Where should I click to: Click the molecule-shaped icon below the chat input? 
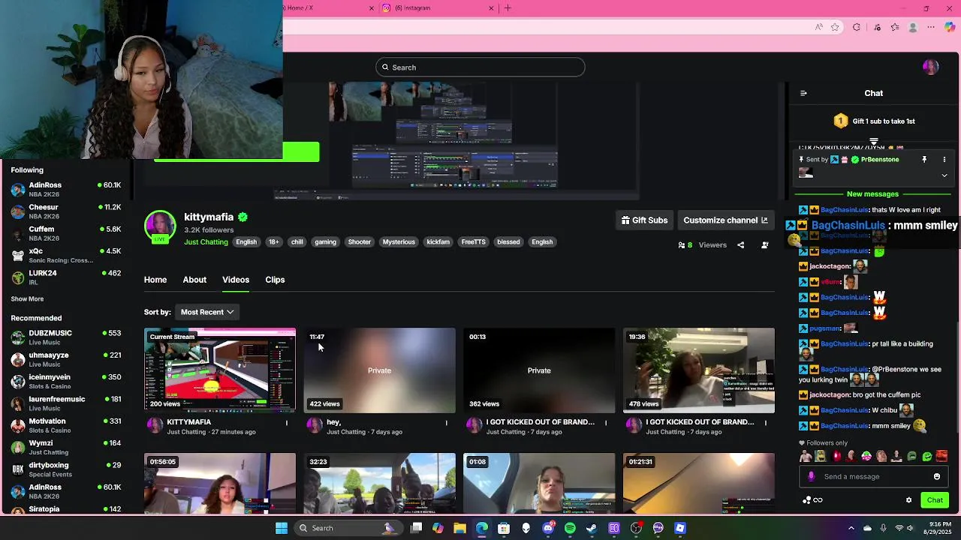coord(806,500)
